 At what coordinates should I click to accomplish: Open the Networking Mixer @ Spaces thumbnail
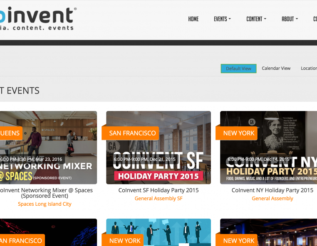click(48, 148)
